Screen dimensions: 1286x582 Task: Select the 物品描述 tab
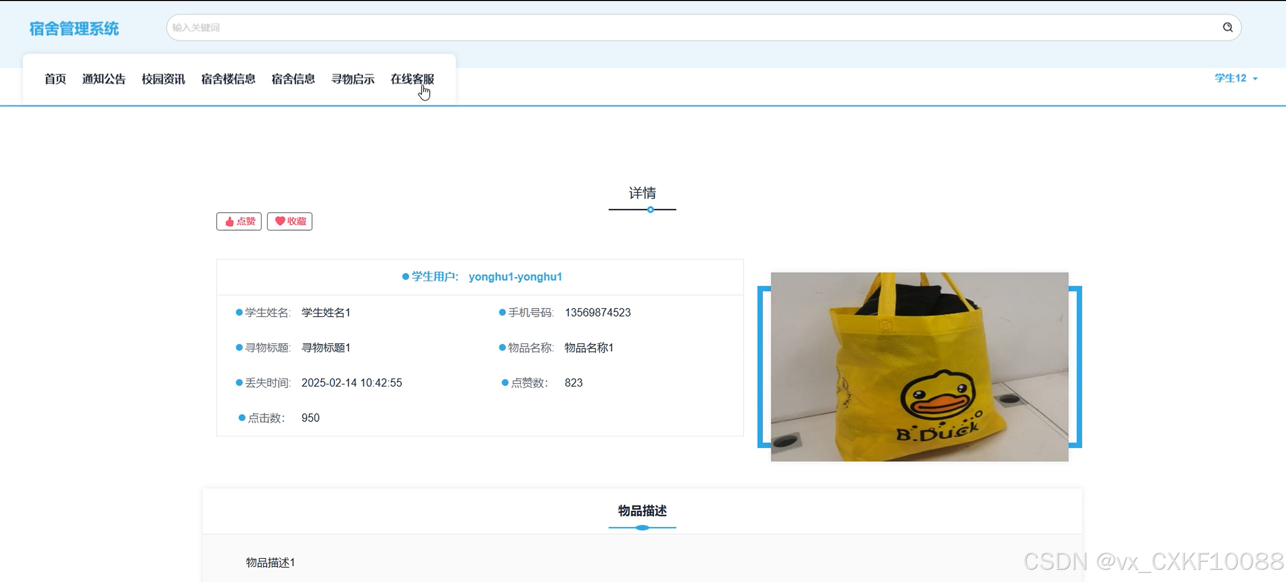642,511
